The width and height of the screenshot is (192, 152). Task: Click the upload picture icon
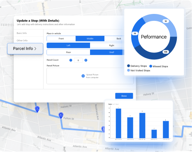83,76
